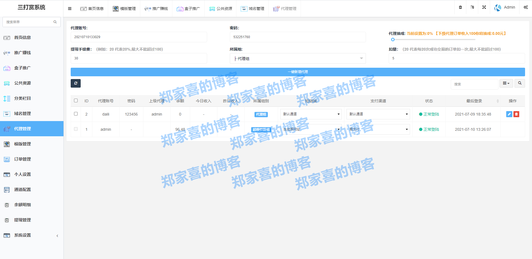The image size is (532, 259).
Task: Open 个人设置 in the sidebar
Action: 32,174
